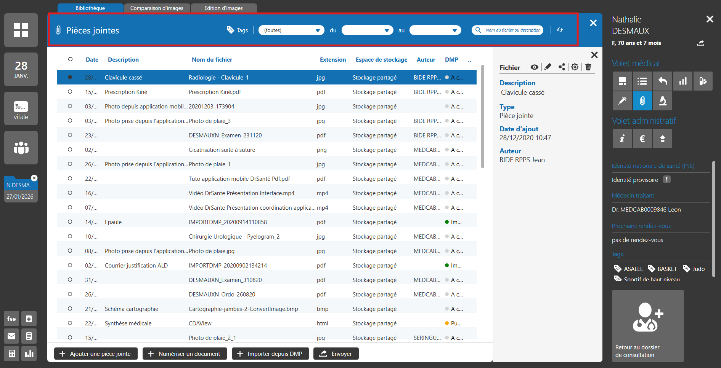Click Ajouter une pièce jointe button
This screenshot has width=721, height=368.
point(96,354)
